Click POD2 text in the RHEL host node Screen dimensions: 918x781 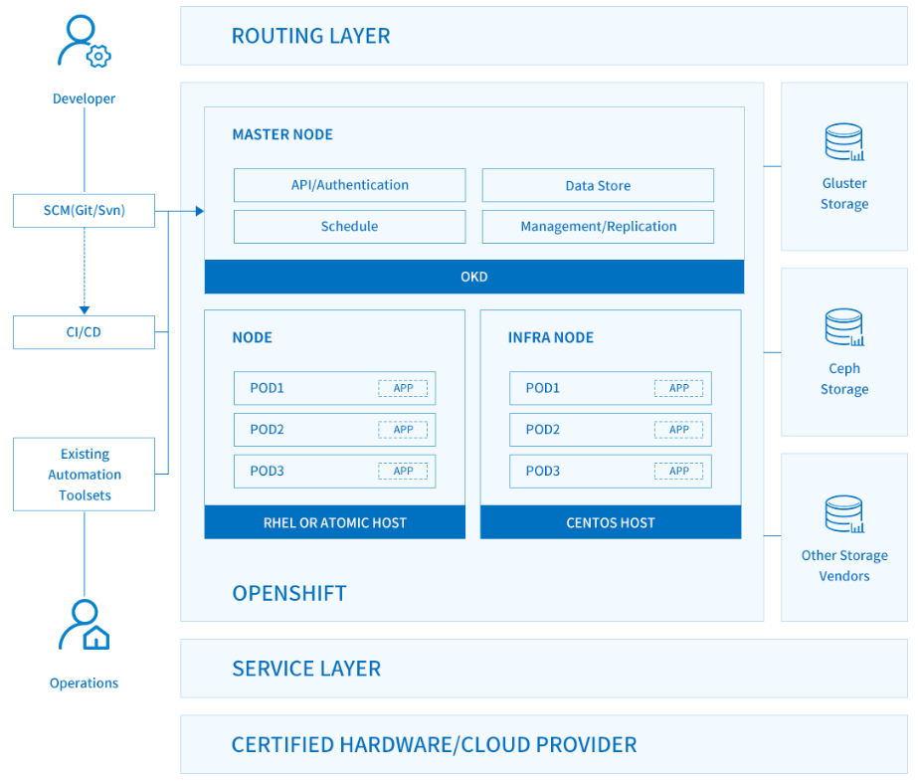(267, 430)
